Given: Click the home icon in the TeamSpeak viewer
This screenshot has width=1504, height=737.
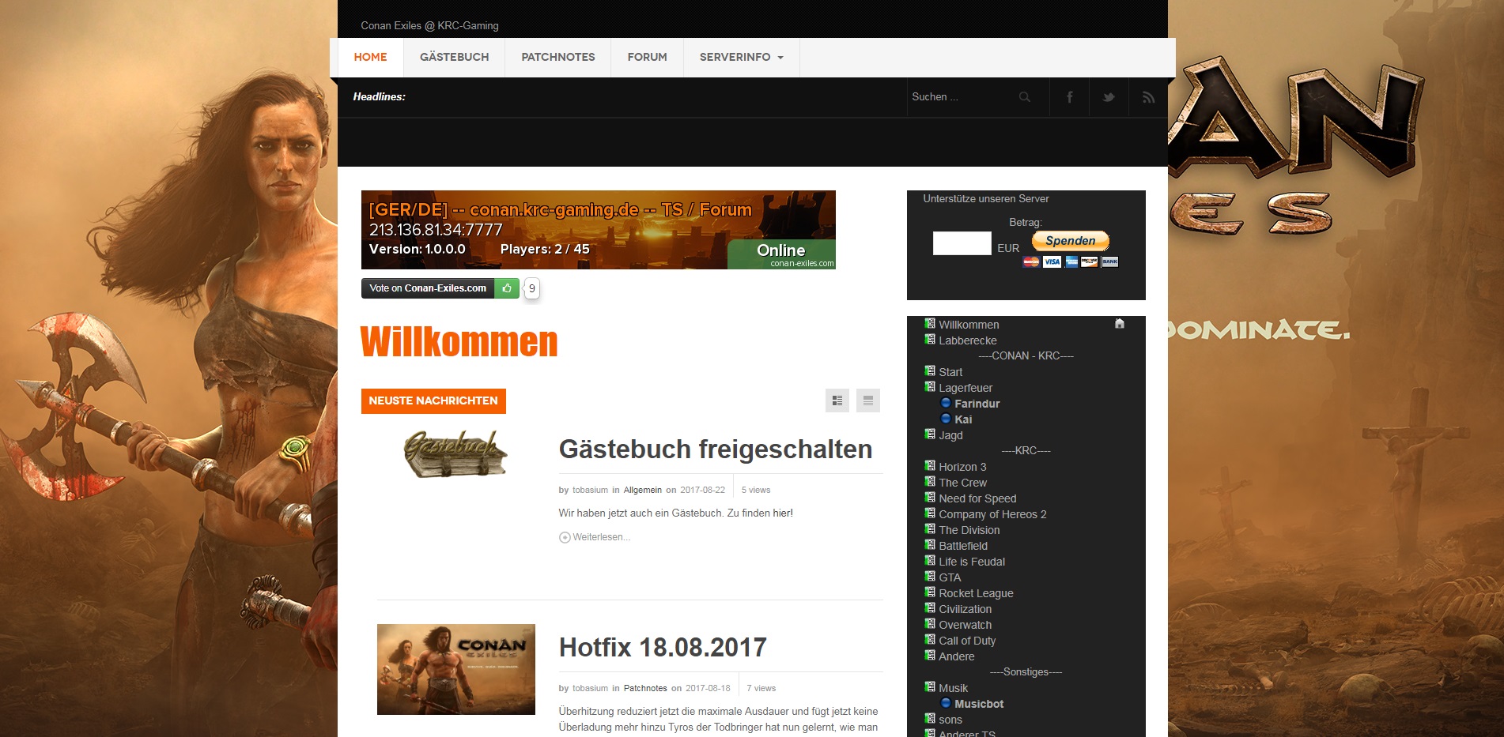Looking at the screenshot, I should click(x=1120, y=323).
